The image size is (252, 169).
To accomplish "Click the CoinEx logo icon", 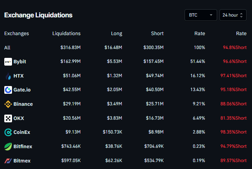I will click(x=8, y=132).
